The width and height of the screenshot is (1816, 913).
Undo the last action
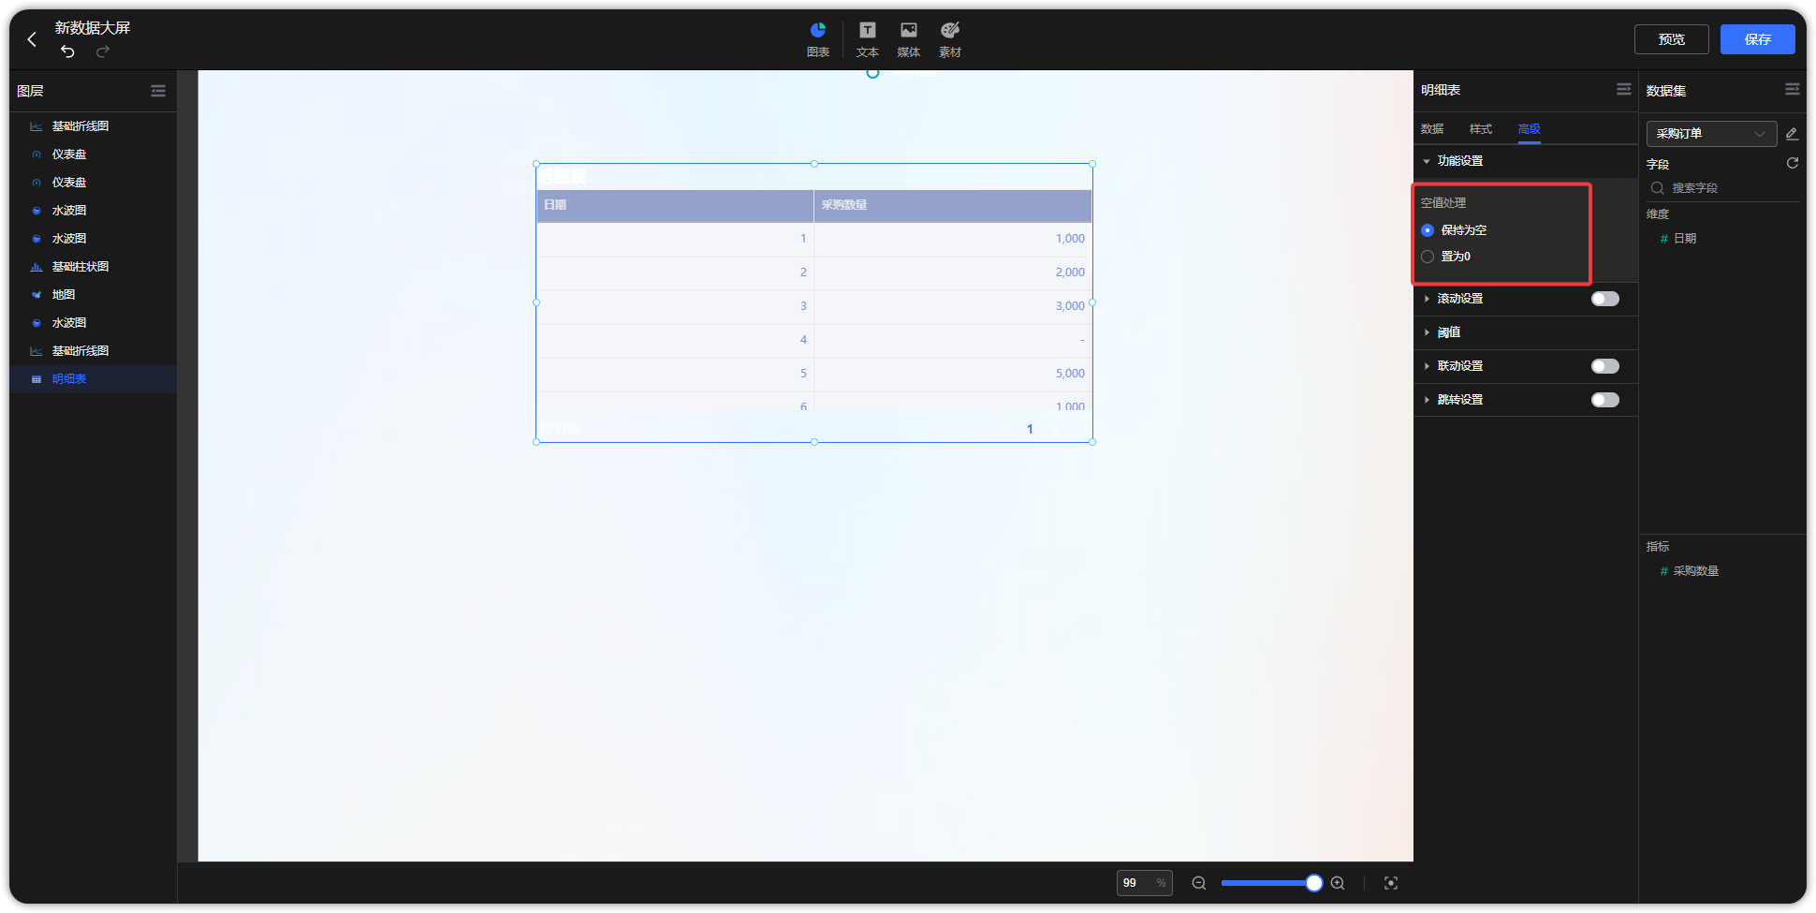[67, 52]
